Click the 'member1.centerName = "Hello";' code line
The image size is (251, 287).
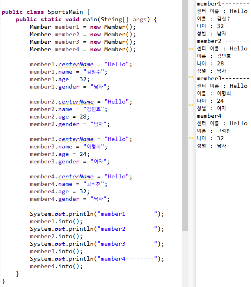[x=81, y=65]
